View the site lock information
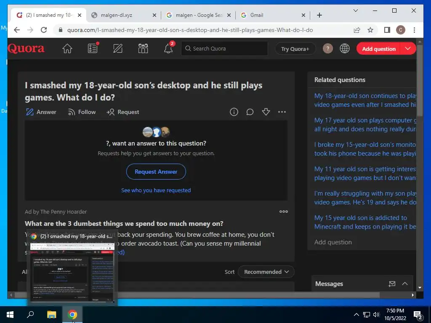This screenshot has width=431, height=323. coord(61,30)
